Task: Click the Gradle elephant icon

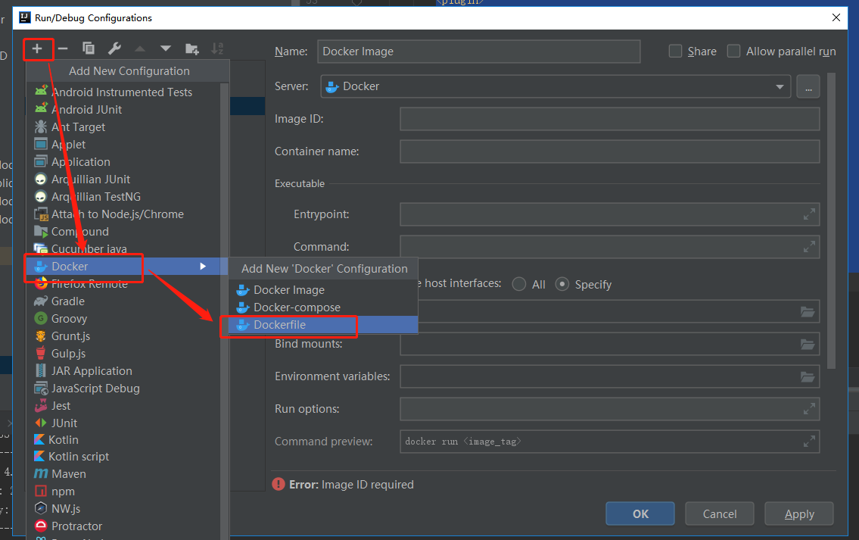Action: (41, 301)
